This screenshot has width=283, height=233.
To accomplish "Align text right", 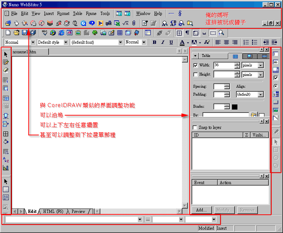I will (x=234, y=42).
